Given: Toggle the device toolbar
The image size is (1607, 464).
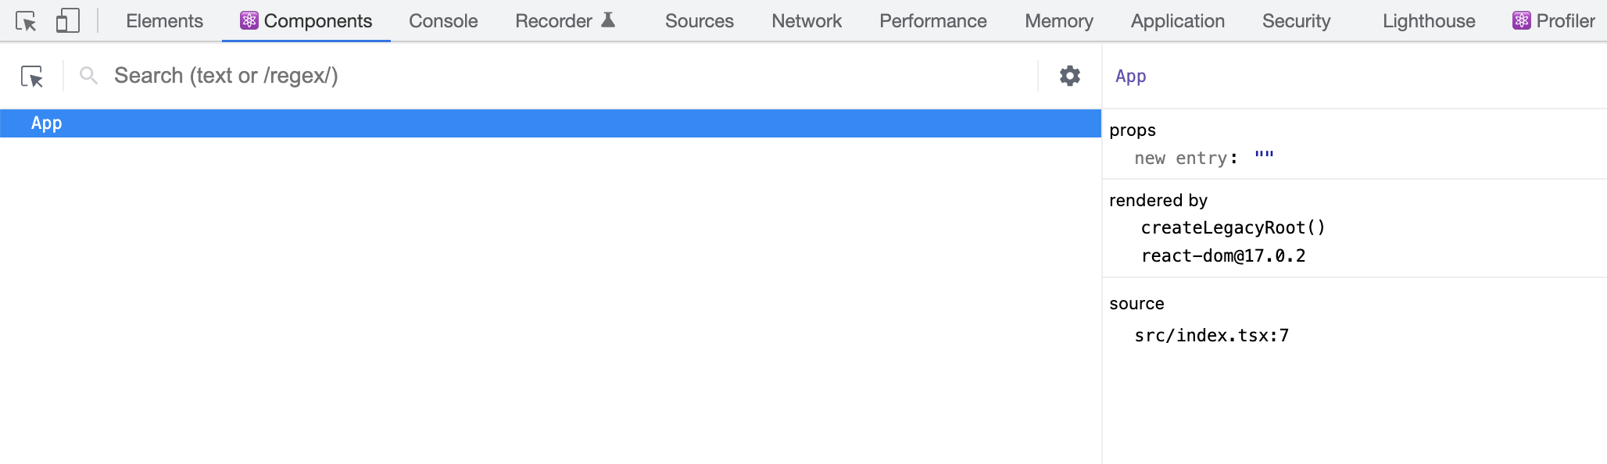Looking at the screenshot, I should tap(68, 21).
